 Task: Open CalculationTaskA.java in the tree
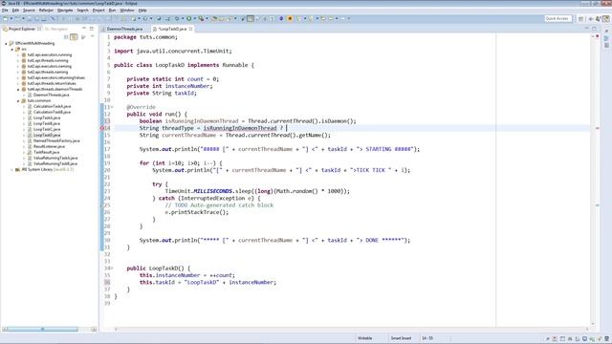click(52, 106)
